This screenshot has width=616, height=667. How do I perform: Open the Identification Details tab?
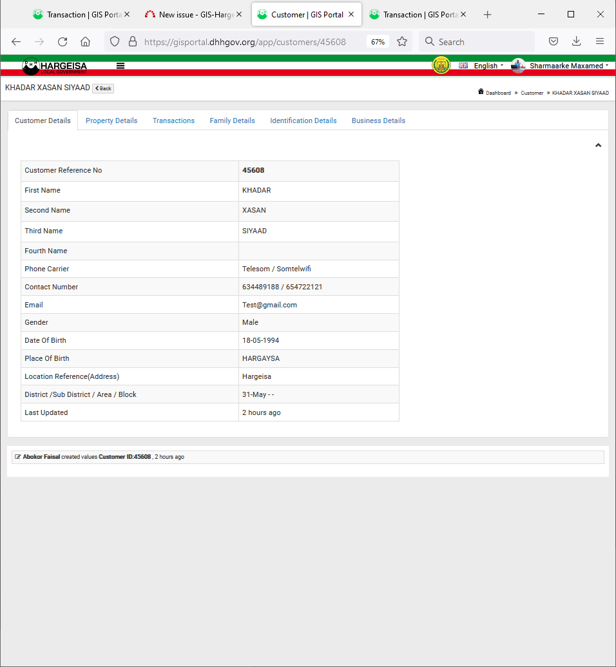coord(303,121)
